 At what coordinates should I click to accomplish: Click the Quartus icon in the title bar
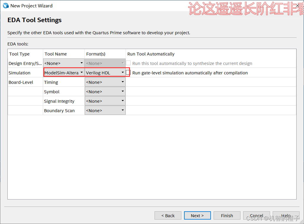6,6
